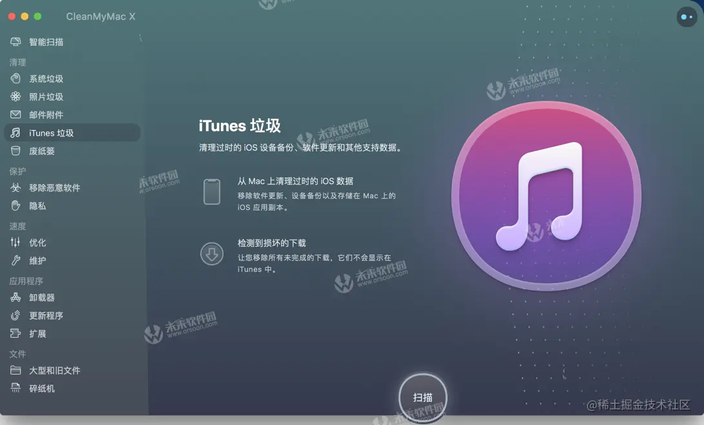The image size is (704, 425).
Task: Open the 卸载器 module
Action: coord(72,297)
